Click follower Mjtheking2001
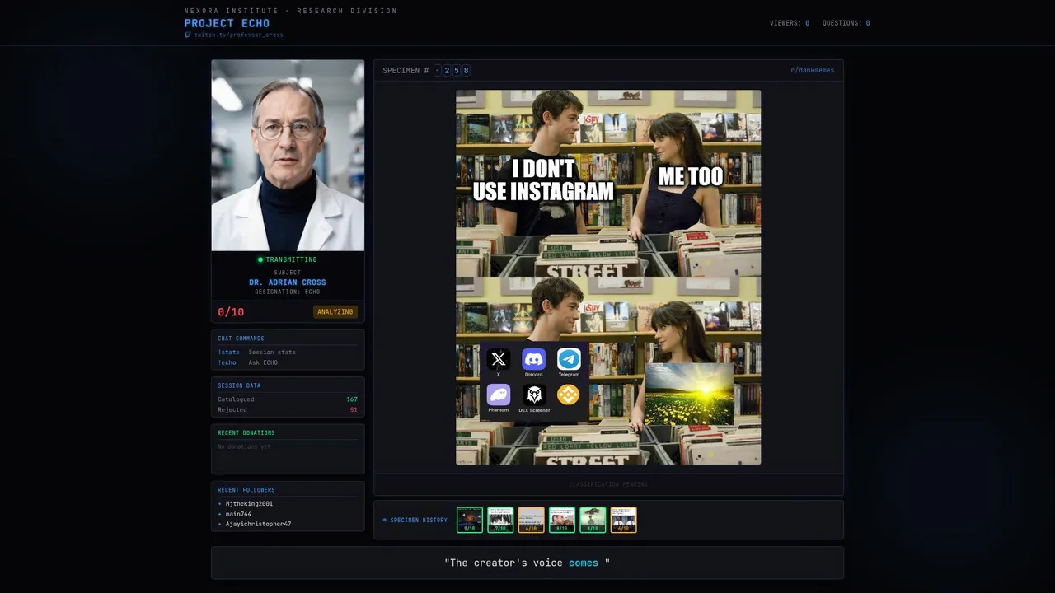The height and width of the screenshot is (593, 1055). click(x=249, y=503)
